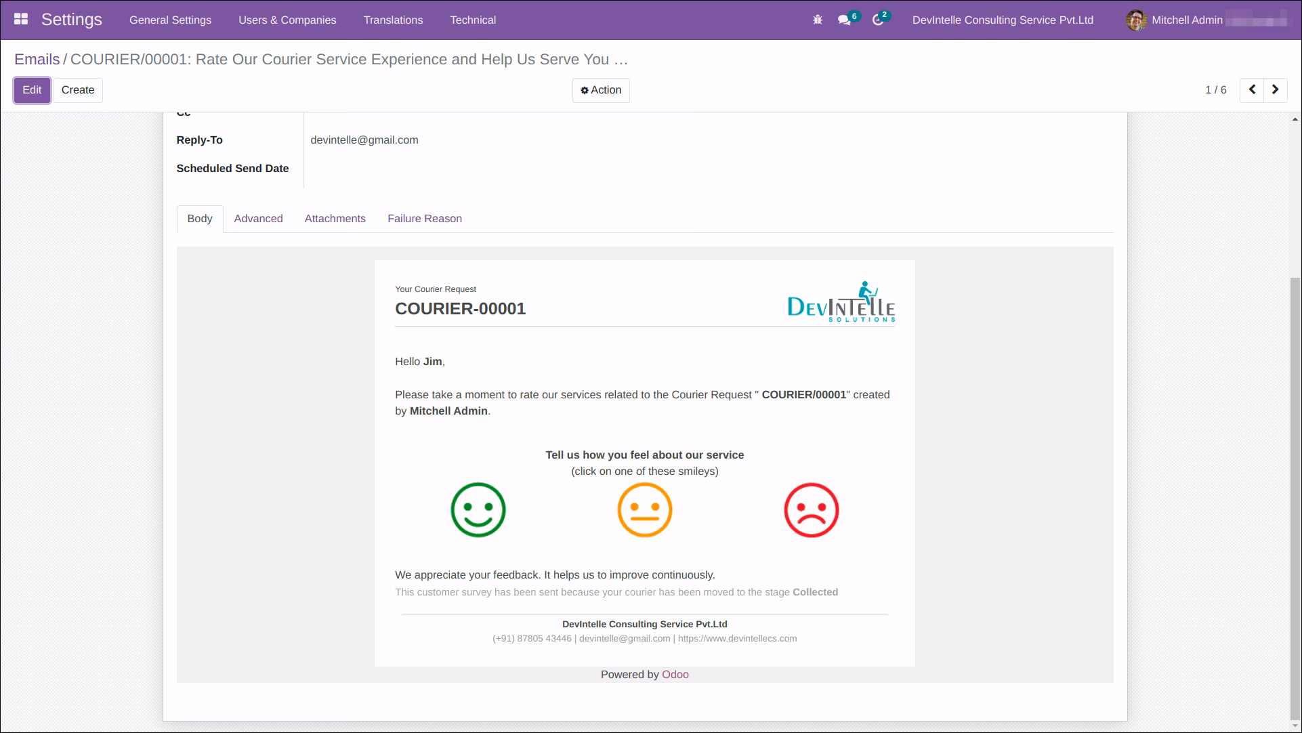Open the Action dropdown

click(601, 90)
